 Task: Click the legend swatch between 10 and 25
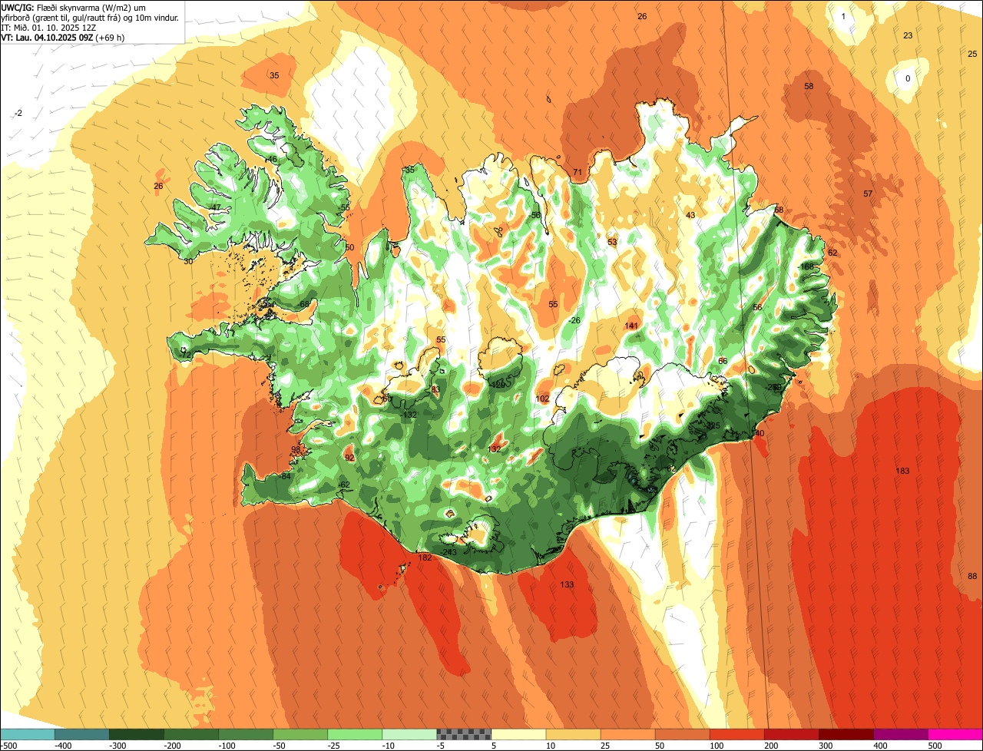pyautogui.click(x=573, y=734)
